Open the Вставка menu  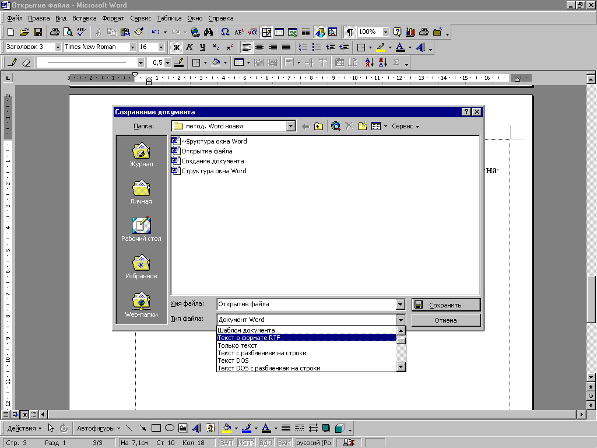click(84, 18)
